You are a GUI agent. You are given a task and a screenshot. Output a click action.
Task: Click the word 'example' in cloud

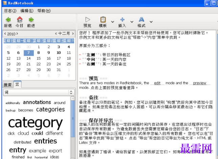click(x=37, y=151)
